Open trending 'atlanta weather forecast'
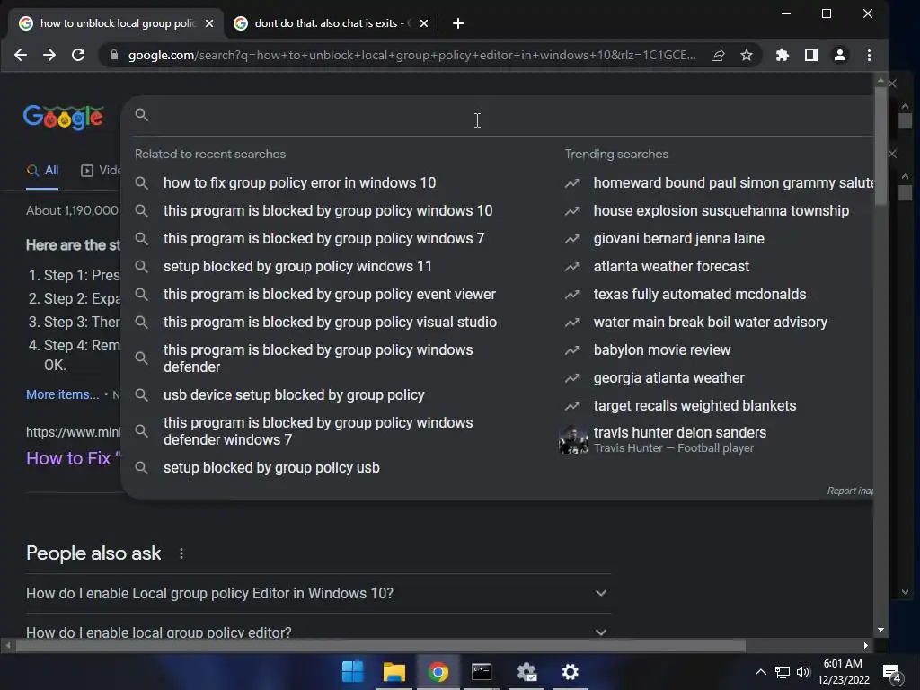Viewport: 920px width, 690px height. click(671, 266)
